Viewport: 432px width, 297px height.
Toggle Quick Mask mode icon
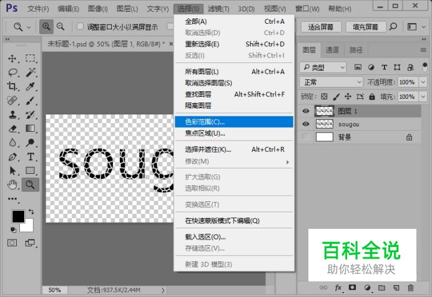point(12,243)
